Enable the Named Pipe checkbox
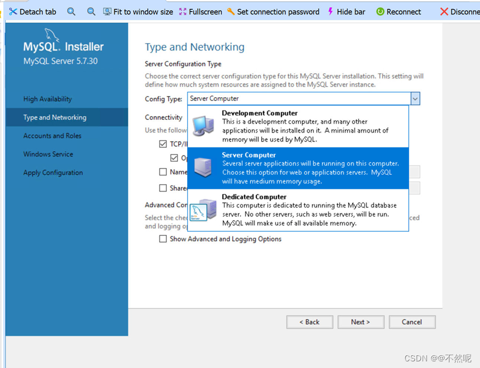The image size is (480, 368). pyautogui.click(x=163, y=172)
